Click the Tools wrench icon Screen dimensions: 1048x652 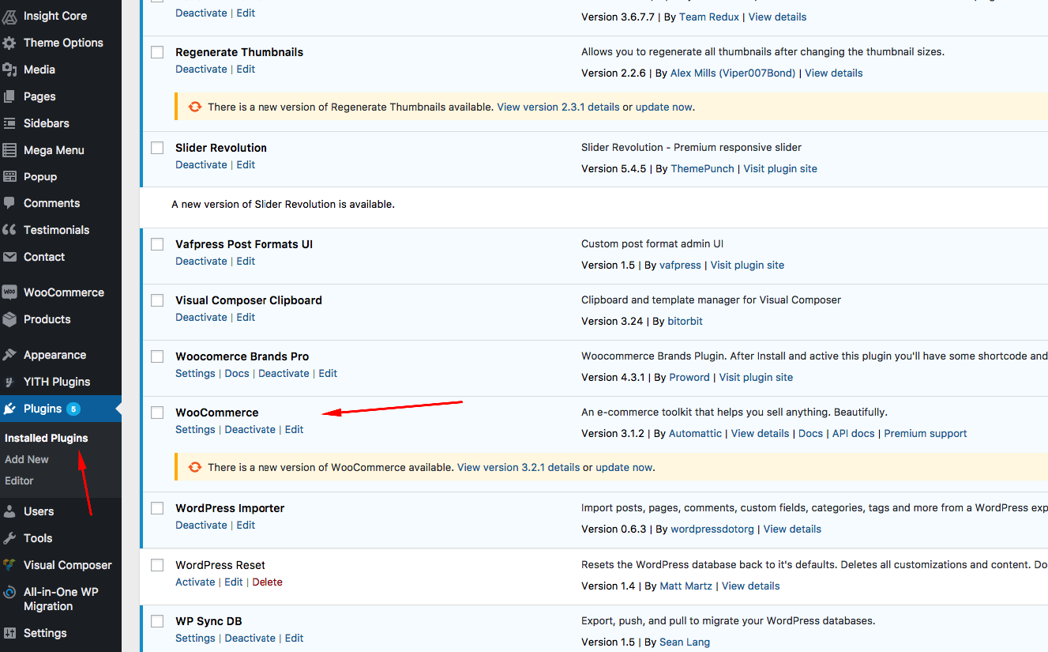point(9,538)
